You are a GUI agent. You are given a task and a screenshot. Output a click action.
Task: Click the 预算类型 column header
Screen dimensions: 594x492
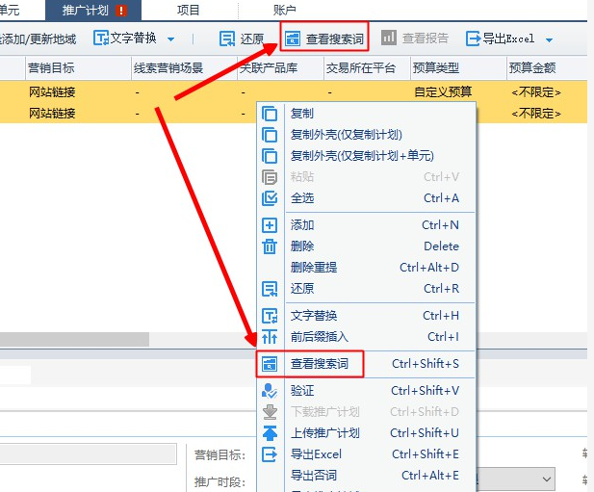[458, 68]
